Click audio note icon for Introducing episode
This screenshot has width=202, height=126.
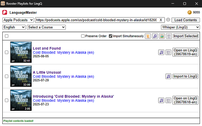(x=161, y=100)
